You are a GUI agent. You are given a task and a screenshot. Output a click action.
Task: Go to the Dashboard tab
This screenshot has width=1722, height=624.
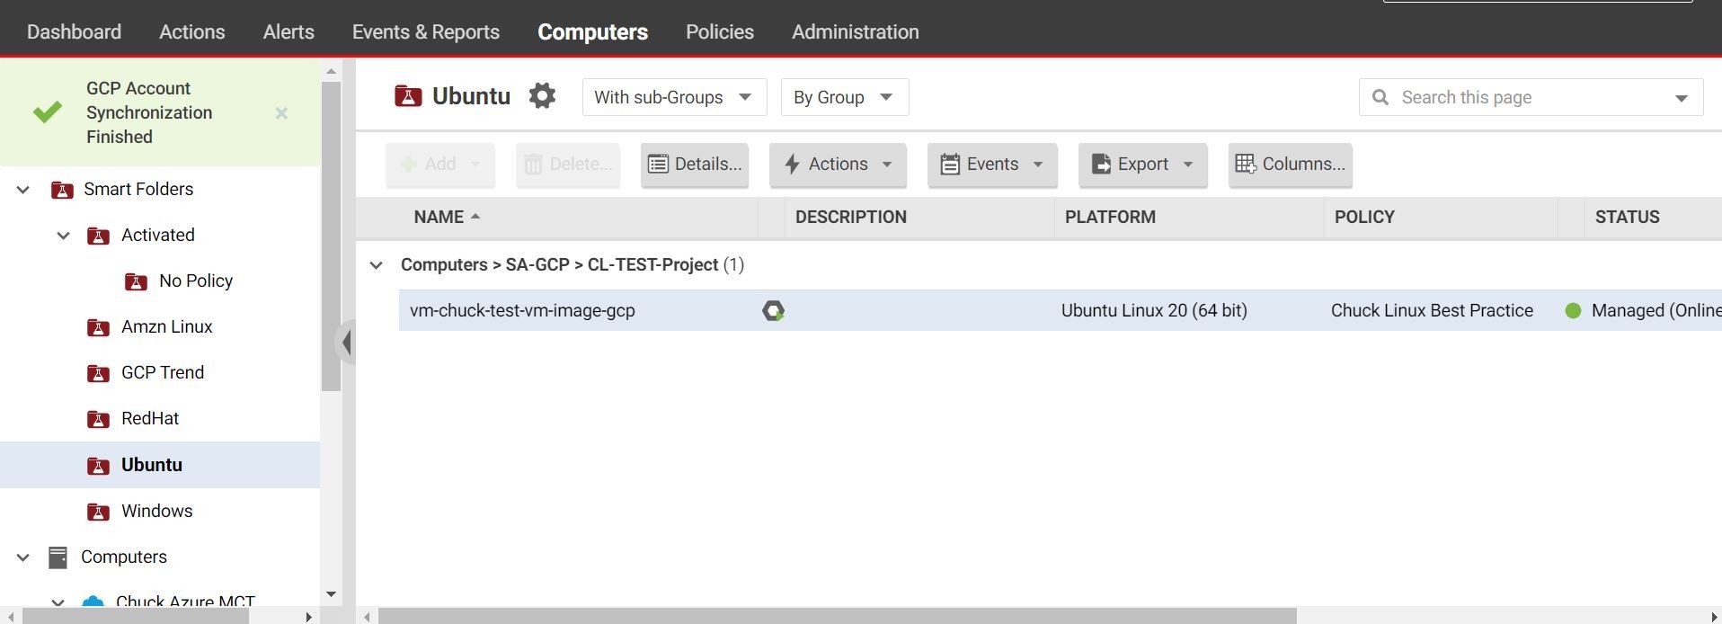pyautogui.click(x=74, y=31)
